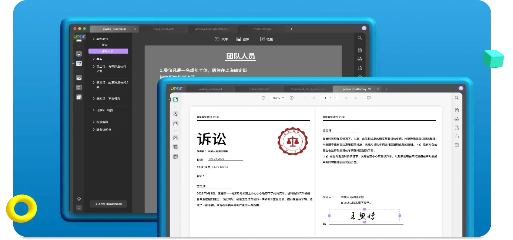Open the comment stamp tool in back window sidebar
Viewport: 513px width, 240px height.
79,54
